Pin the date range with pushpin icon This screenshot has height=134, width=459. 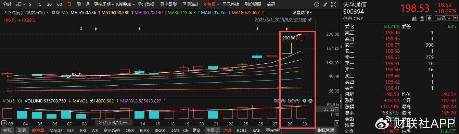point(310,20)
